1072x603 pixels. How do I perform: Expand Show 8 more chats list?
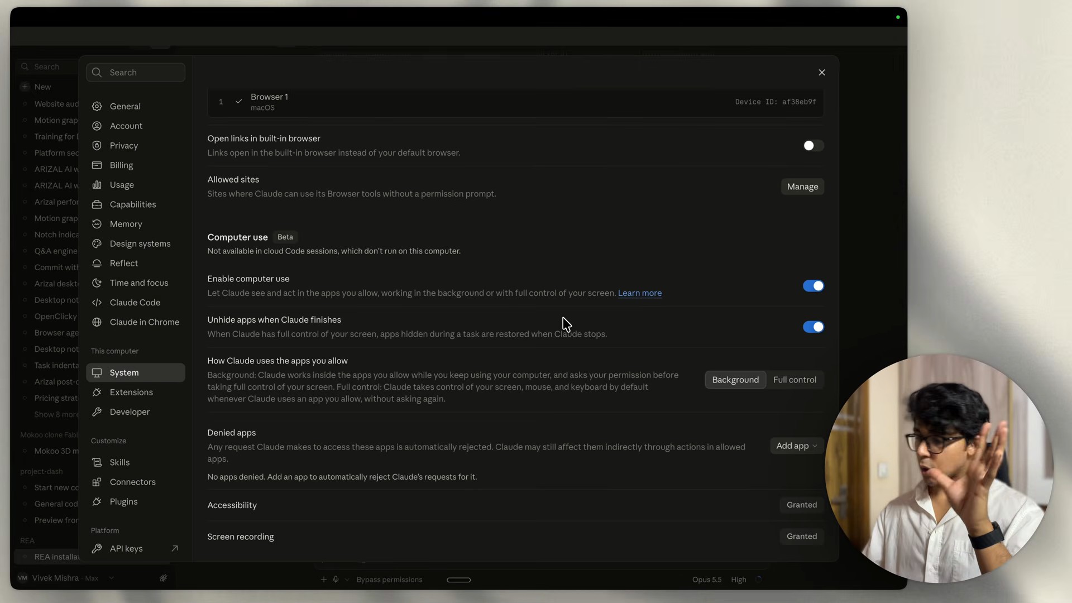pos(56,414)
